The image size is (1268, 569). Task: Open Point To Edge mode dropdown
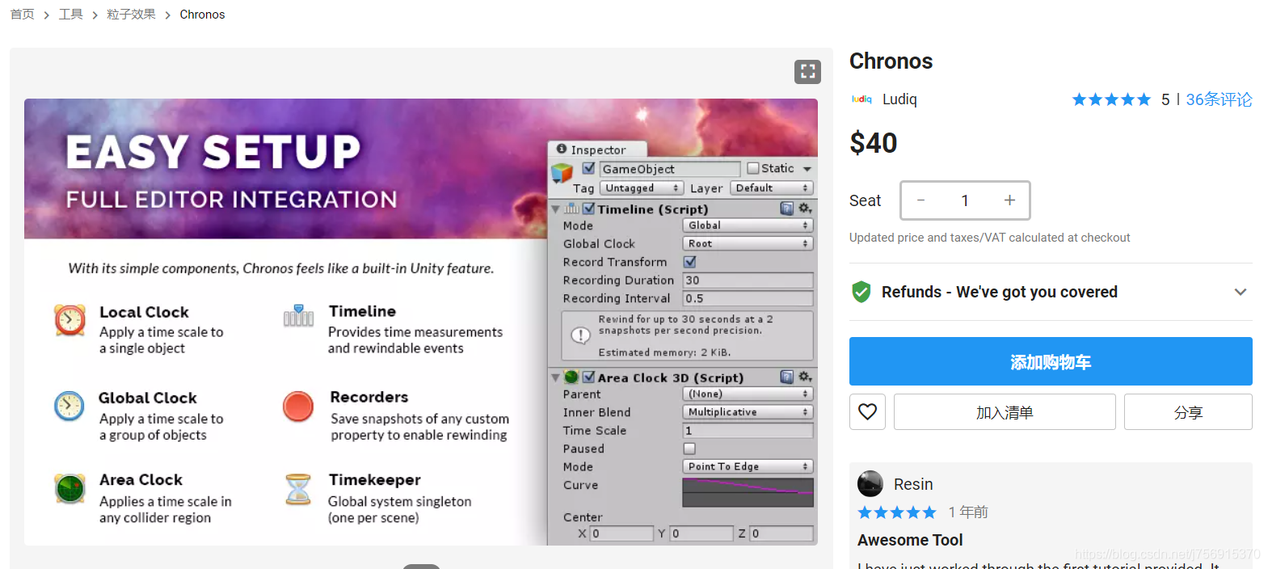pyautogui.click(x=748, y=466)
